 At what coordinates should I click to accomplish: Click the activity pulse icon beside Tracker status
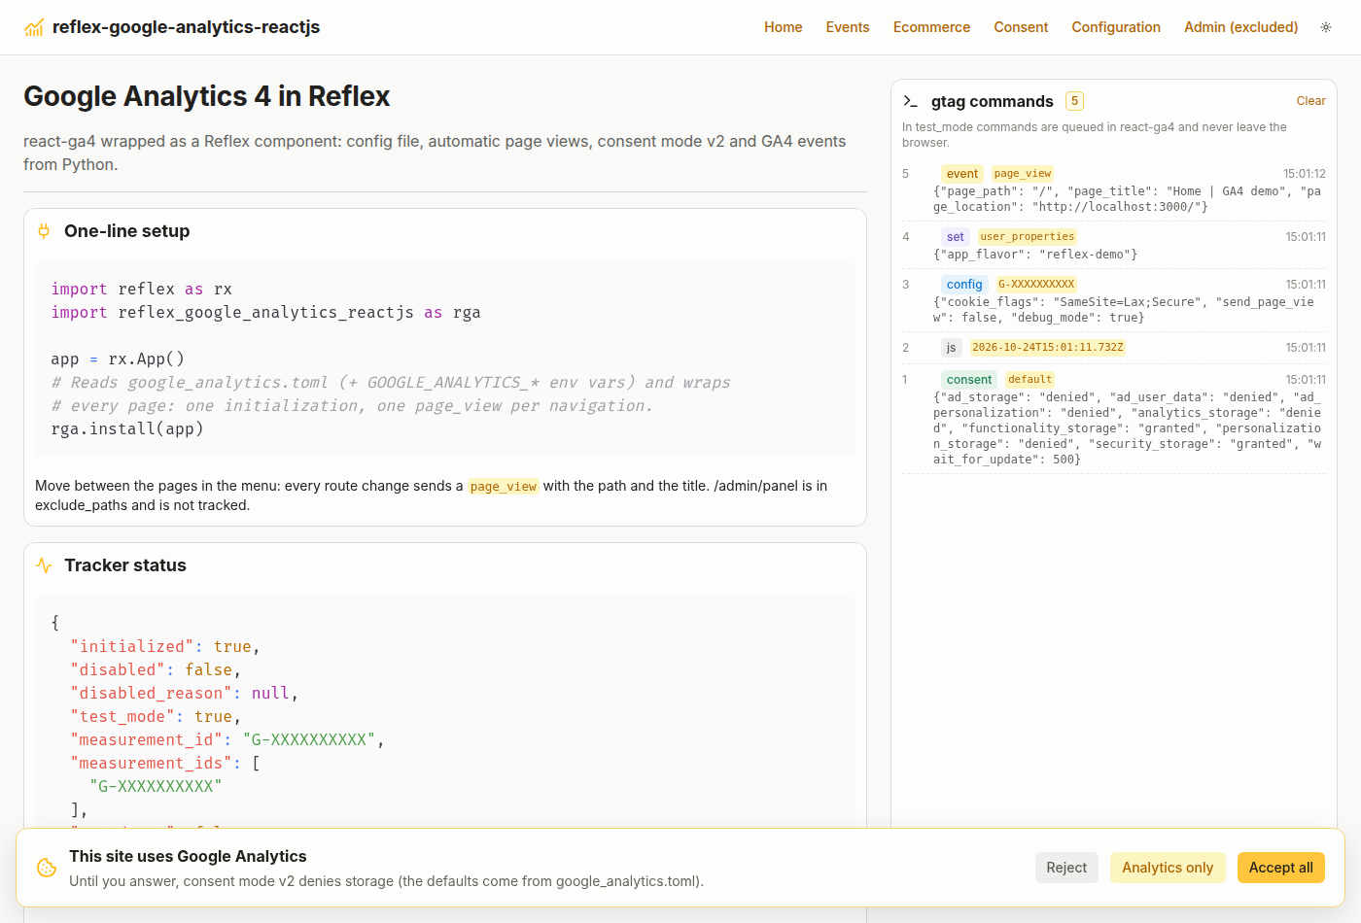pyautogui.click(x=44, y=565)
